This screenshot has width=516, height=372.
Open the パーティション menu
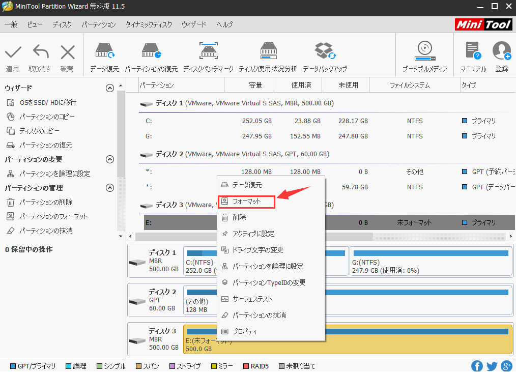(99, 24)
